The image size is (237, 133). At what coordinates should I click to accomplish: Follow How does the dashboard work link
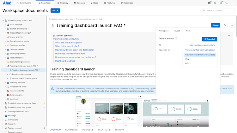(71, 54)
